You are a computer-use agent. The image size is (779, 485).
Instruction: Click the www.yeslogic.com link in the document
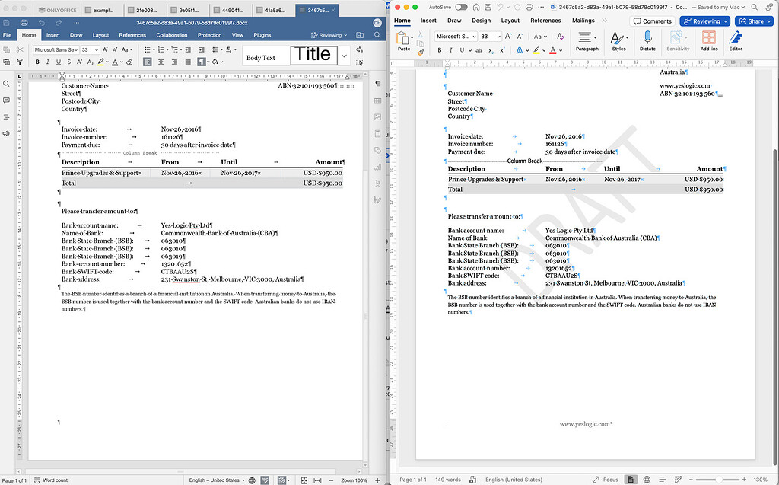[x=587, y=423]
